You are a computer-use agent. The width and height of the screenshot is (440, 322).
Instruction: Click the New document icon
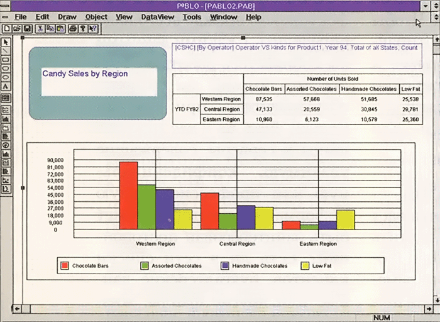(6, 28)
